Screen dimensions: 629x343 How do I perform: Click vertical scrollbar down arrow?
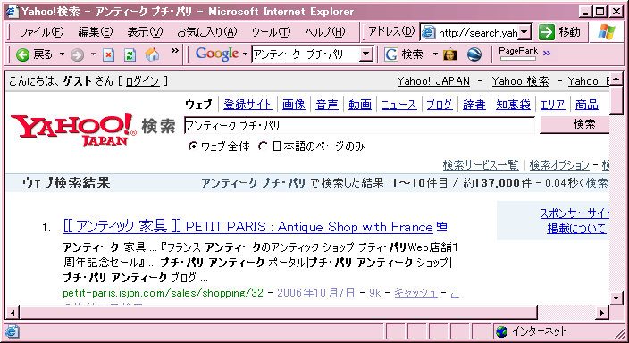pos(616,297)
